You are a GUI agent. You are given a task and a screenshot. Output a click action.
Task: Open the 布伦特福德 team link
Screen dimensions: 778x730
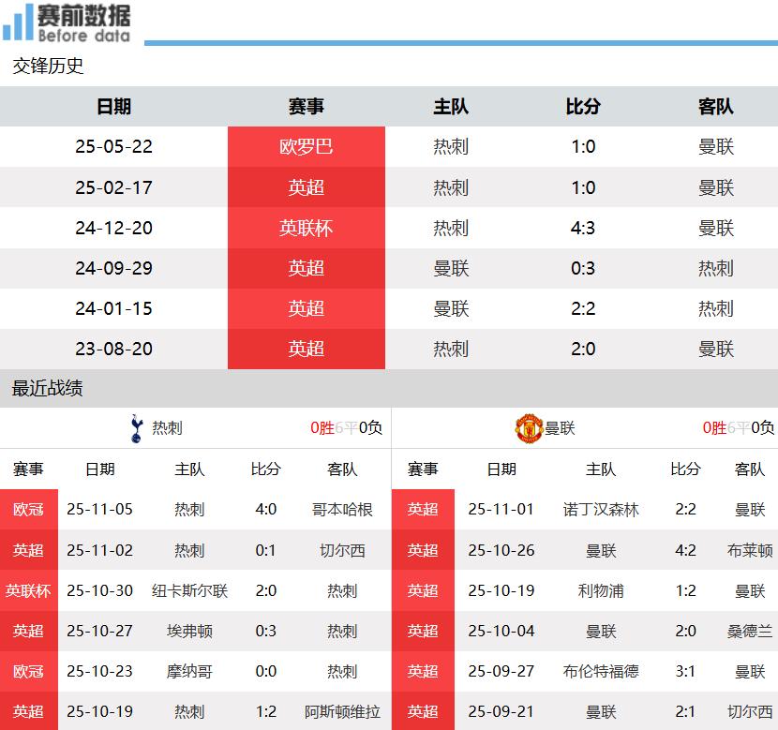click(x=601, y=671)
